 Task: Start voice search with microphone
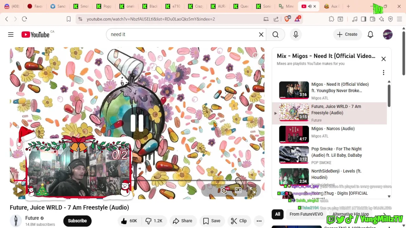coord(296,35)
